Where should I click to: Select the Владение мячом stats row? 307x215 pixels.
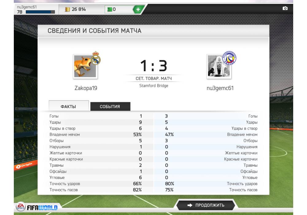(x=153, y=135)
